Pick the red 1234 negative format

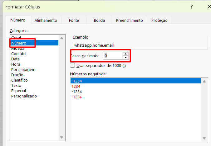click(76, 87)
